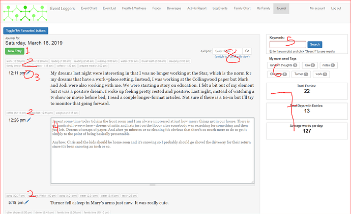This screenshot has height=214, width=351.
Task: Click the 'coffee (12:11 pm)' event tag
Action: [x=16, y=113]
